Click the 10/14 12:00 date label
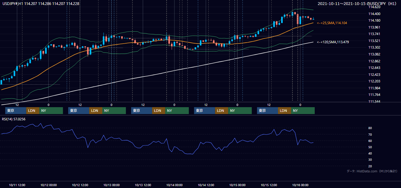The width and height of the screenshot is (401, 188). pyautogui.click(x=206, y=185)
